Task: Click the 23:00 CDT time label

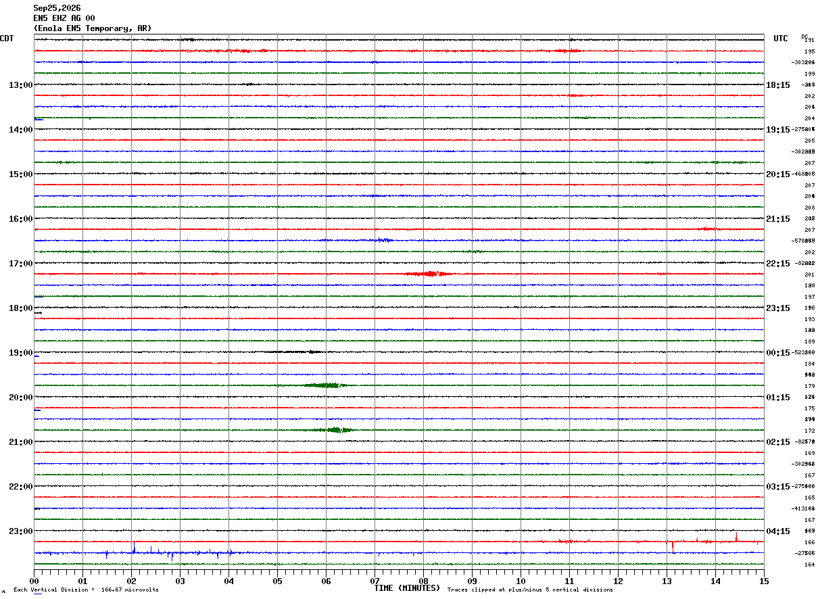Action: 20,531
